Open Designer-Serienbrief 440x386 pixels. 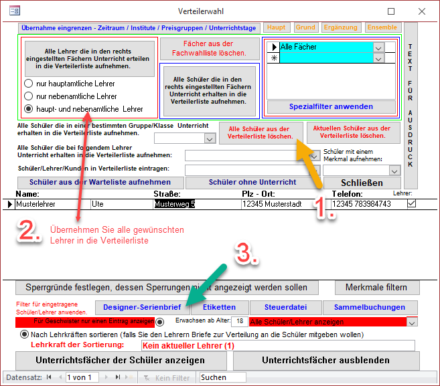click(143, 308)
